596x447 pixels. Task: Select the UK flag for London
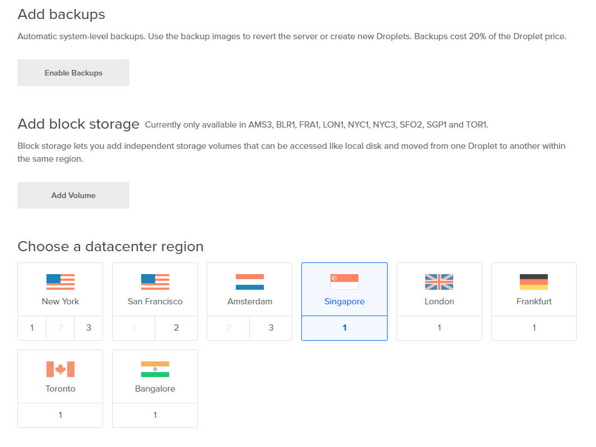pos(439,282)
